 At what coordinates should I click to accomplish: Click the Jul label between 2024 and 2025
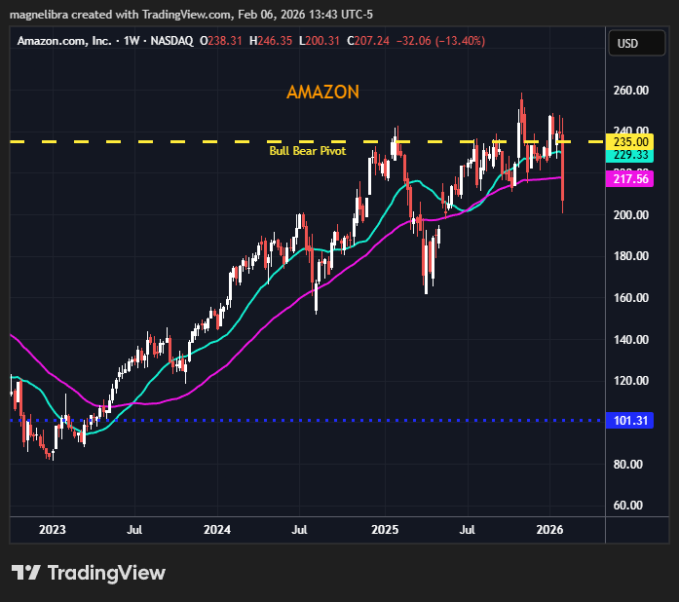pyautogui.click(x=299, y=530)
